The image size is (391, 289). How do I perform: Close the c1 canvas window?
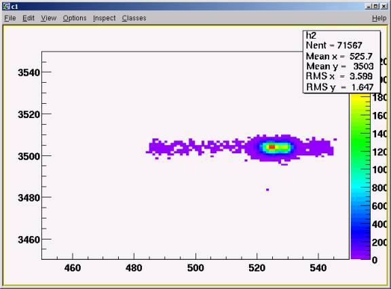click(384, 7)
